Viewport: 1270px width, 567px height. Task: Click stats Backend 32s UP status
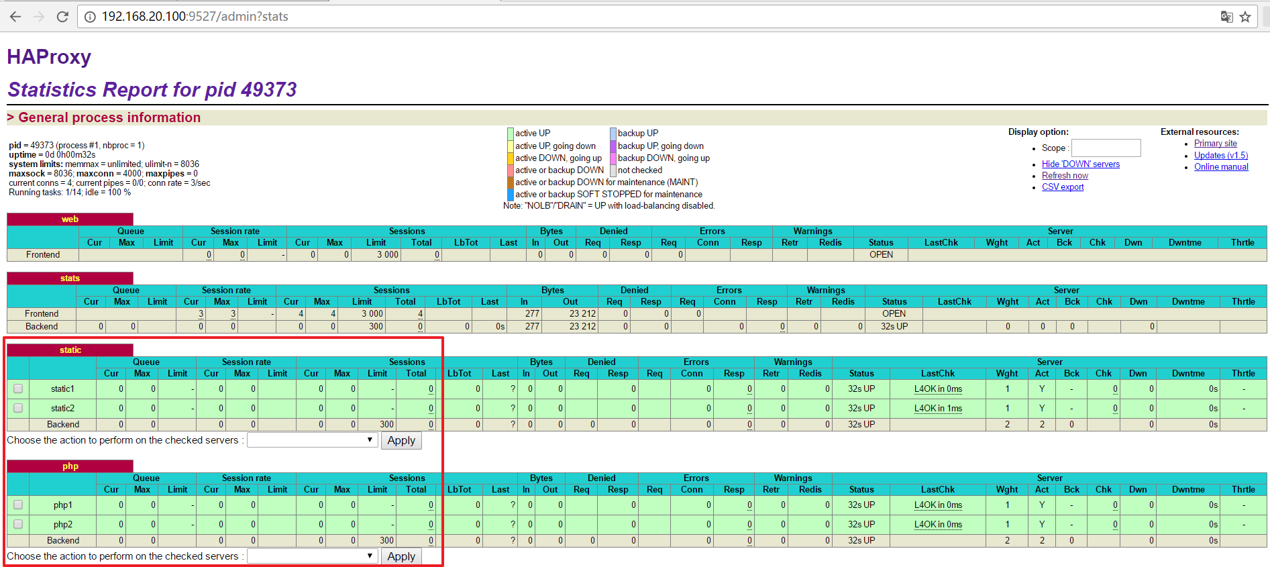(x=894, y=327)
